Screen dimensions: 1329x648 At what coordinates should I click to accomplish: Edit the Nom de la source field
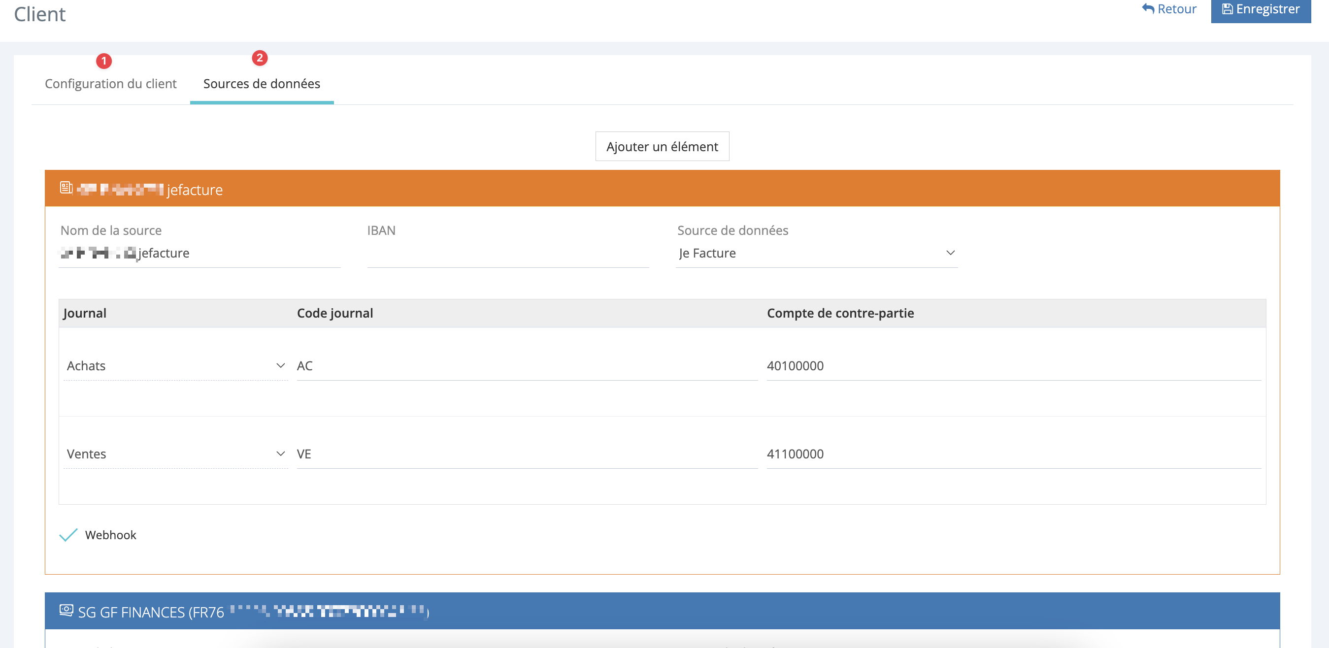199,253
